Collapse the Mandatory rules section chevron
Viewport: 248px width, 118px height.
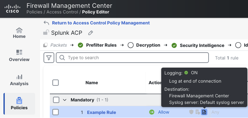point(65,100)
